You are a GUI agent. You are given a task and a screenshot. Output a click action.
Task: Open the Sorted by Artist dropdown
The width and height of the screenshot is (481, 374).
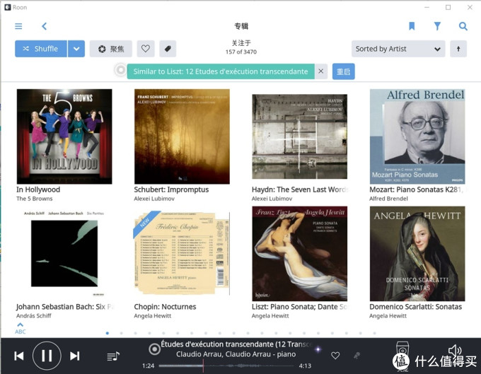tap(398, 49)
